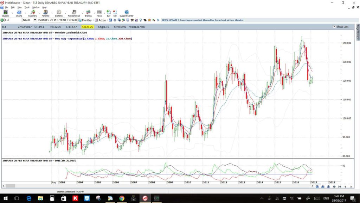Open the Scanners tool
360x203 pixels.
[32, 14]
